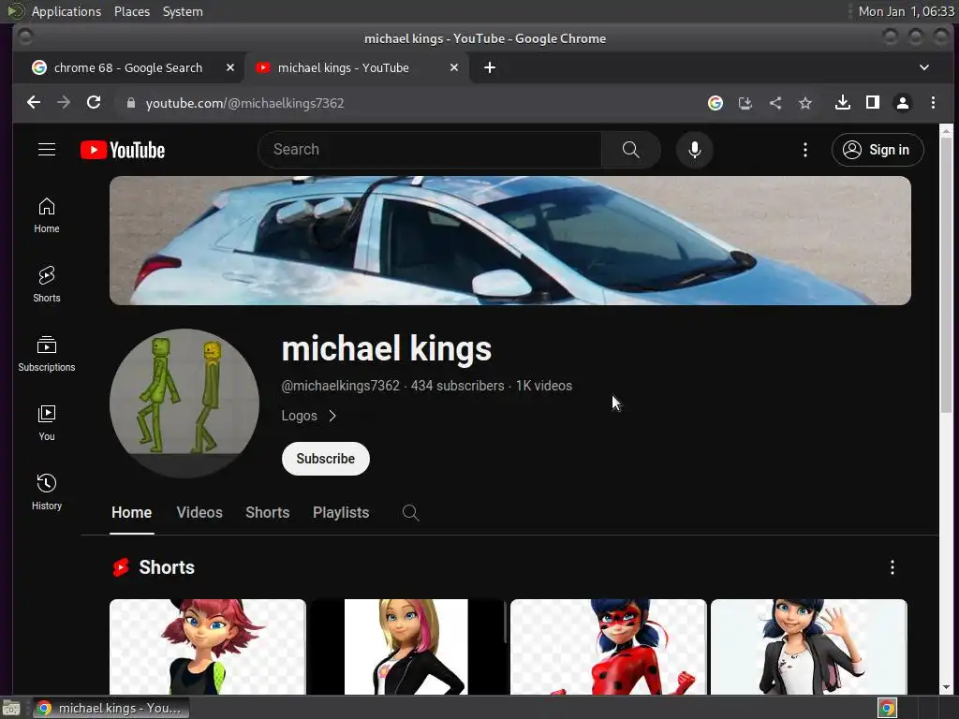Image resolution: width=959 pixels, height=719 pixels.
Task: Open the Chrome profile icon
Action: pos(902,103)
